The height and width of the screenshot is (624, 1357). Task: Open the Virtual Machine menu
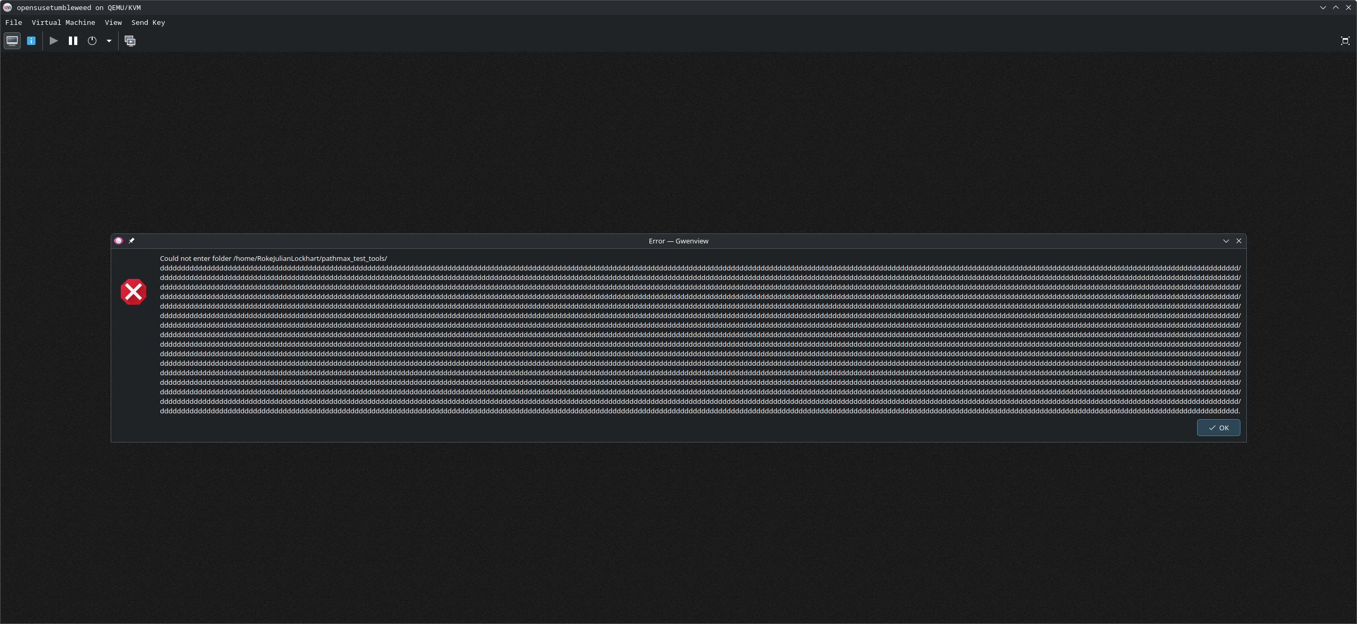coord(64,23)
